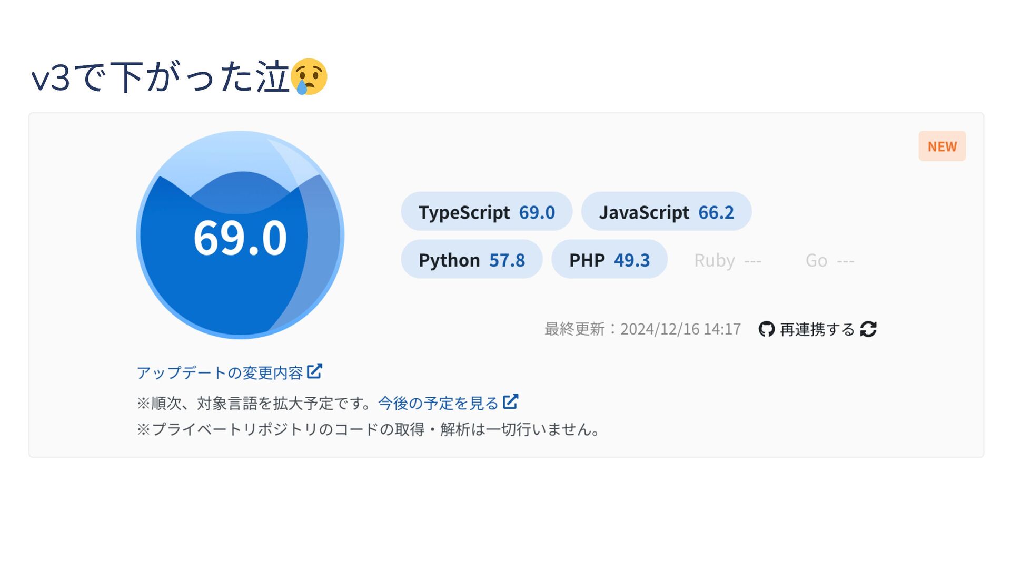Click the circular 69.0 score gauge

(240, 235)
